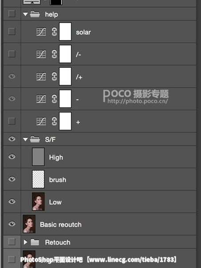Click the curves icon on the /- layer
Screen dimensions: 201x268
[x=41, y=54]
